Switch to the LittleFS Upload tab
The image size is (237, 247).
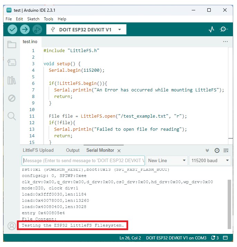[x=38, y=150]
